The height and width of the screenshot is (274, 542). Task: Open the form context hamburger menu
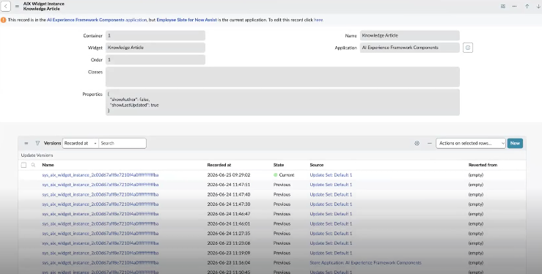coord(17,6)
